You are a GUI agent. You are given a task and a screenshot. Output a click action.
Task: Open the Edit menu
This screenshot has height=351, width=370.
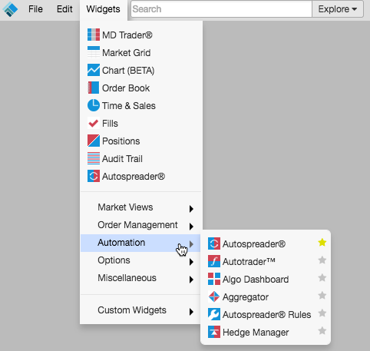tap(64, 9)
